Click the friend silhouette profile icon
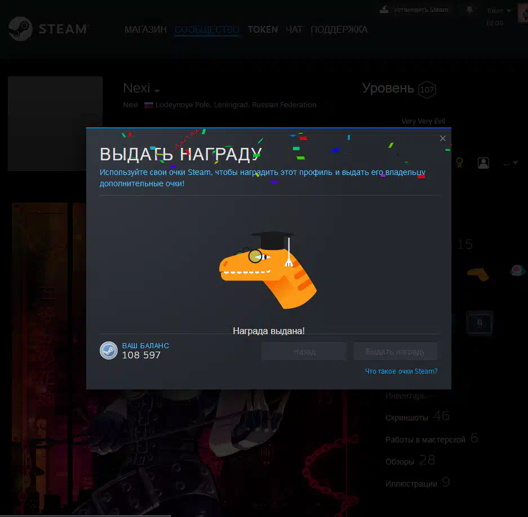Screen dimensions: 528x517 tap(483, 163)
